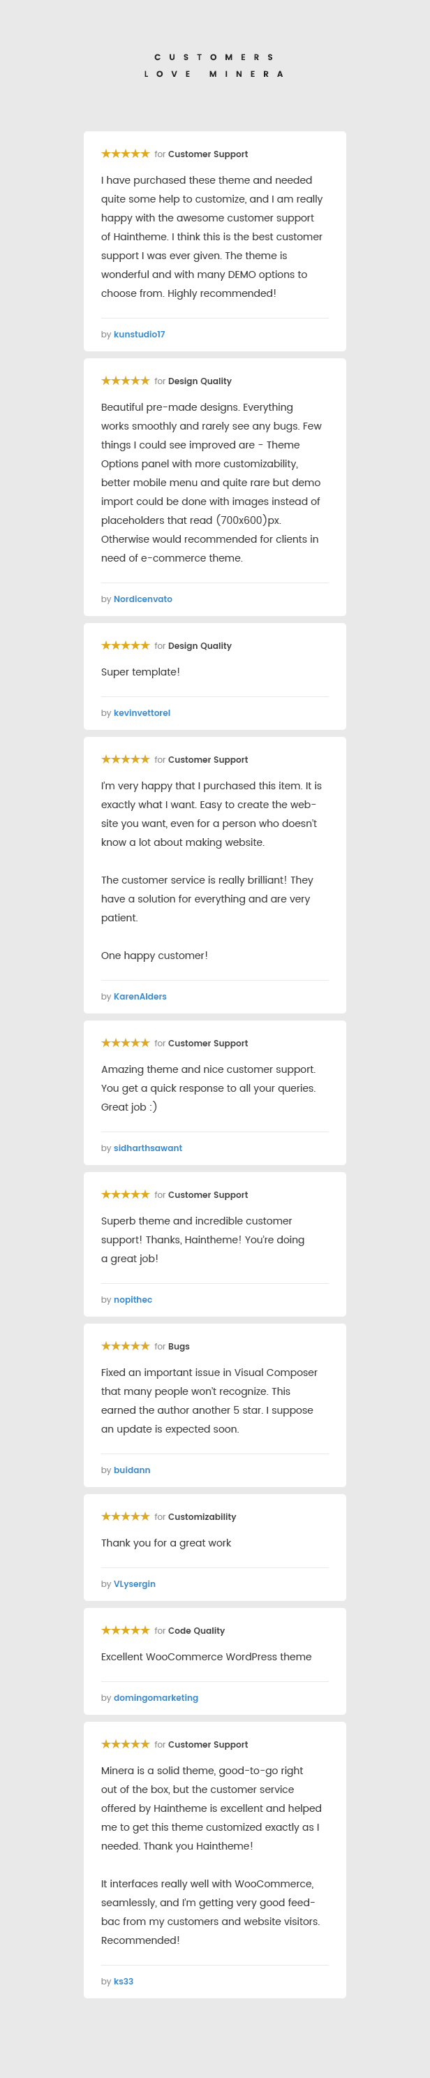Visit kevinvettorel's profile link
The image size is (430, 2078).
click(x=142, y=713)
